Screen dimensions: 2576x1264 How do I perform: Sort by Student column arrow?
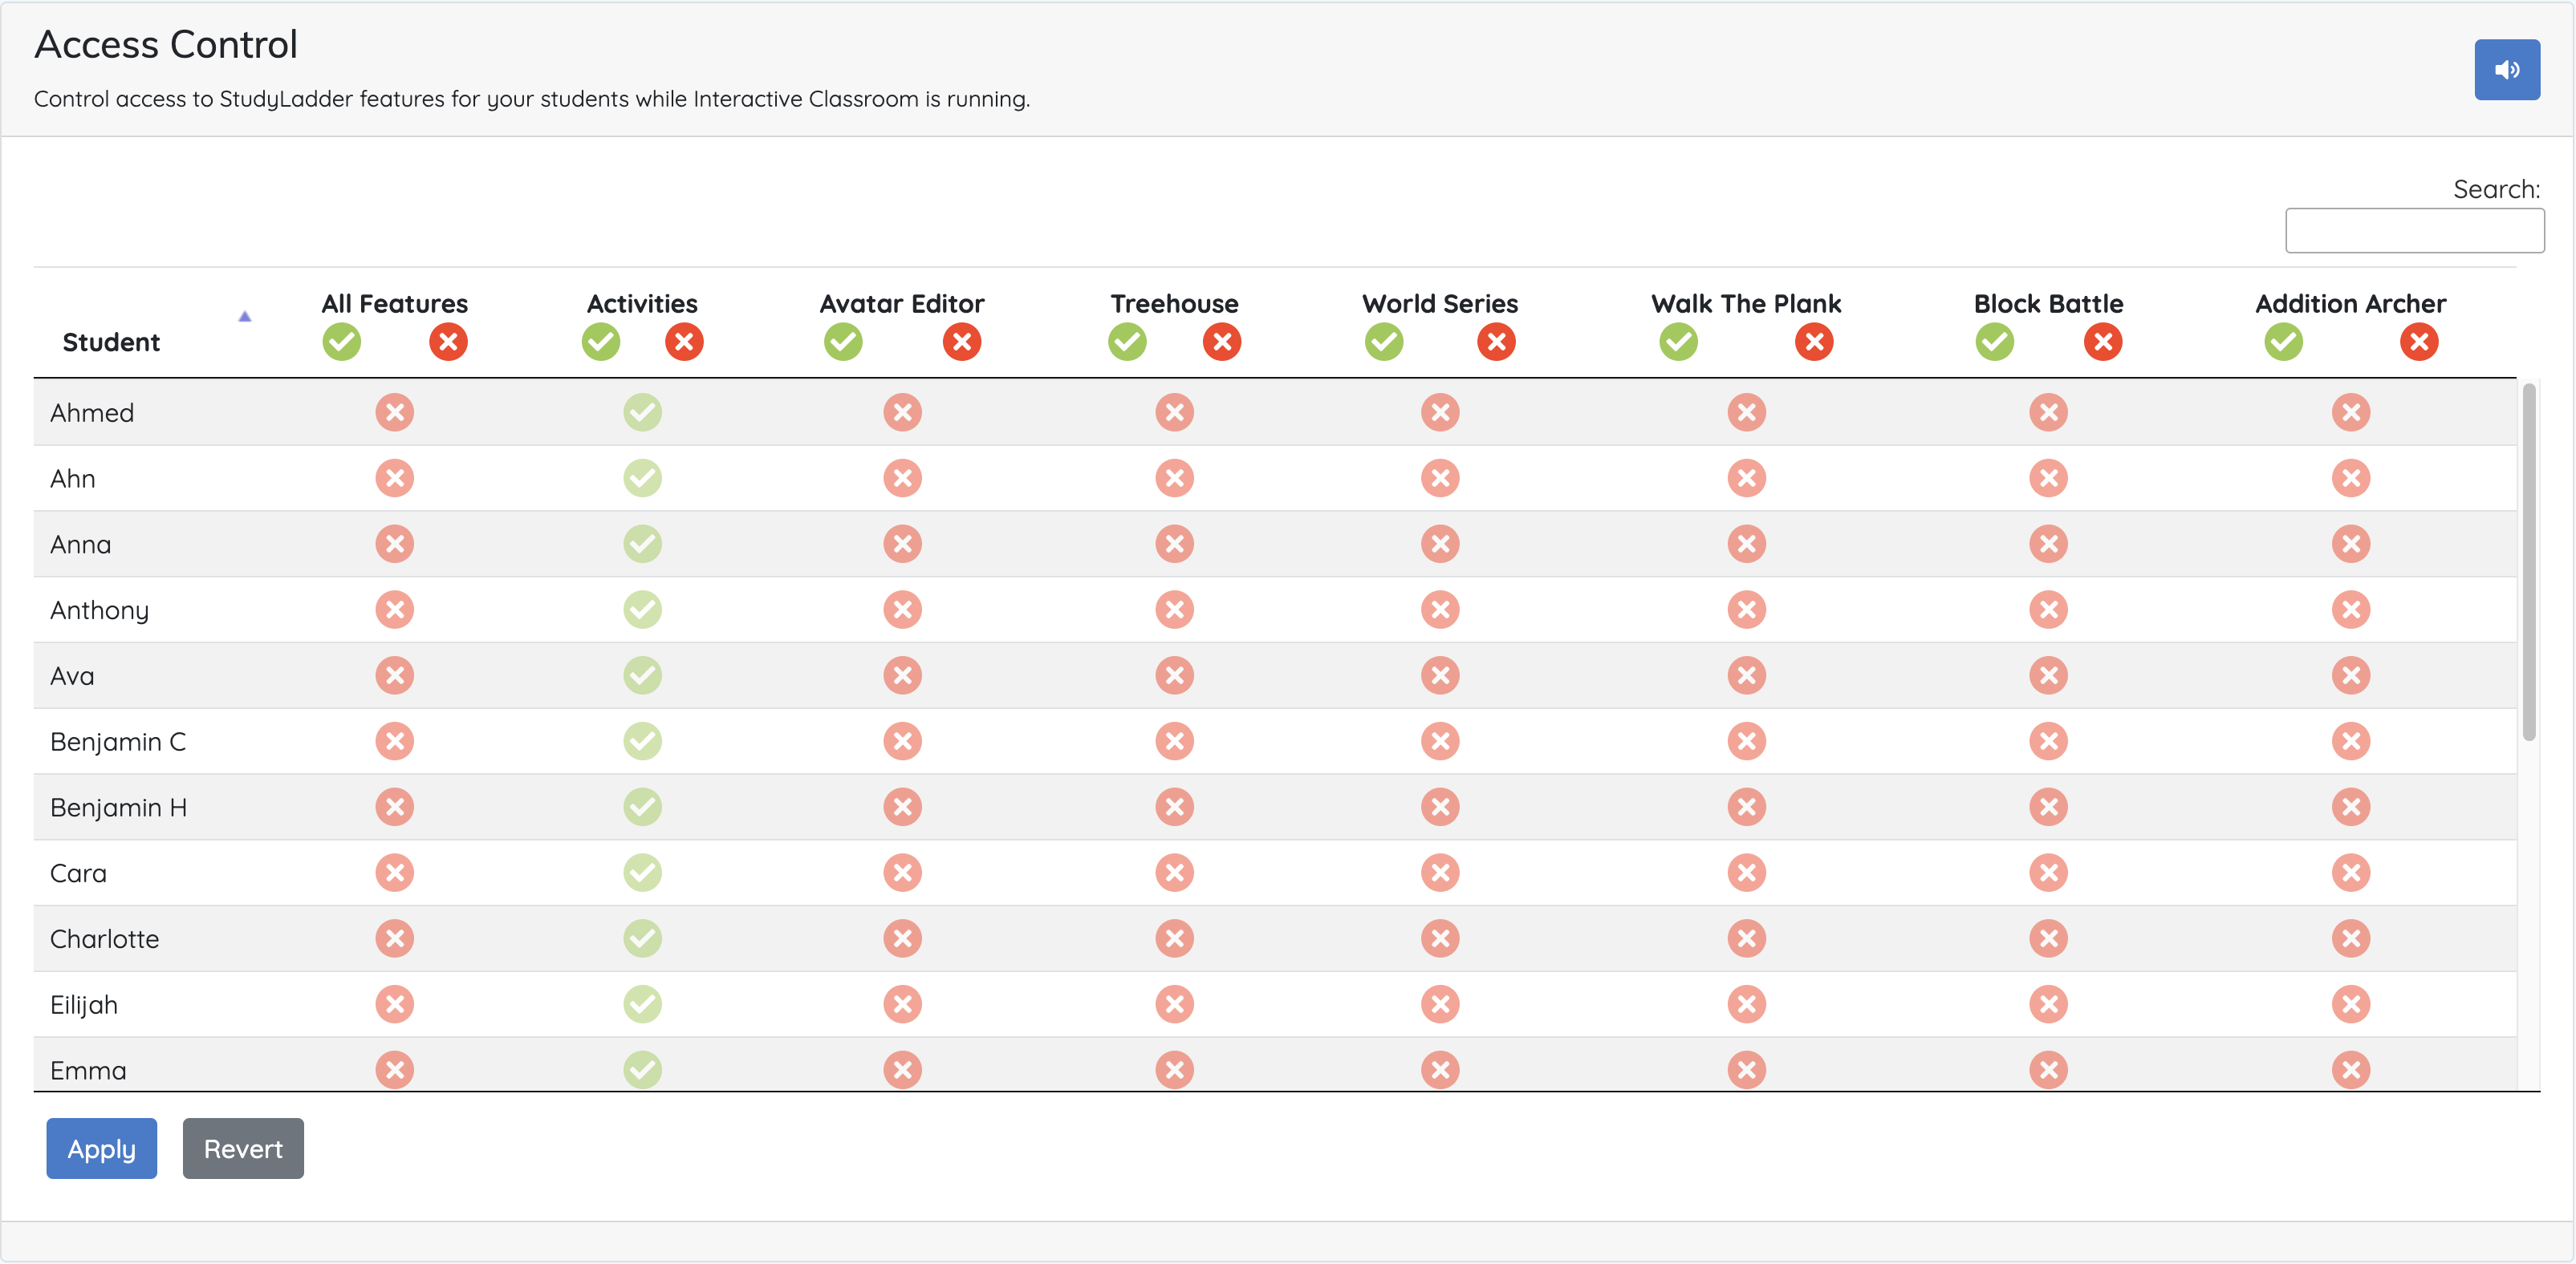(244, 318)
